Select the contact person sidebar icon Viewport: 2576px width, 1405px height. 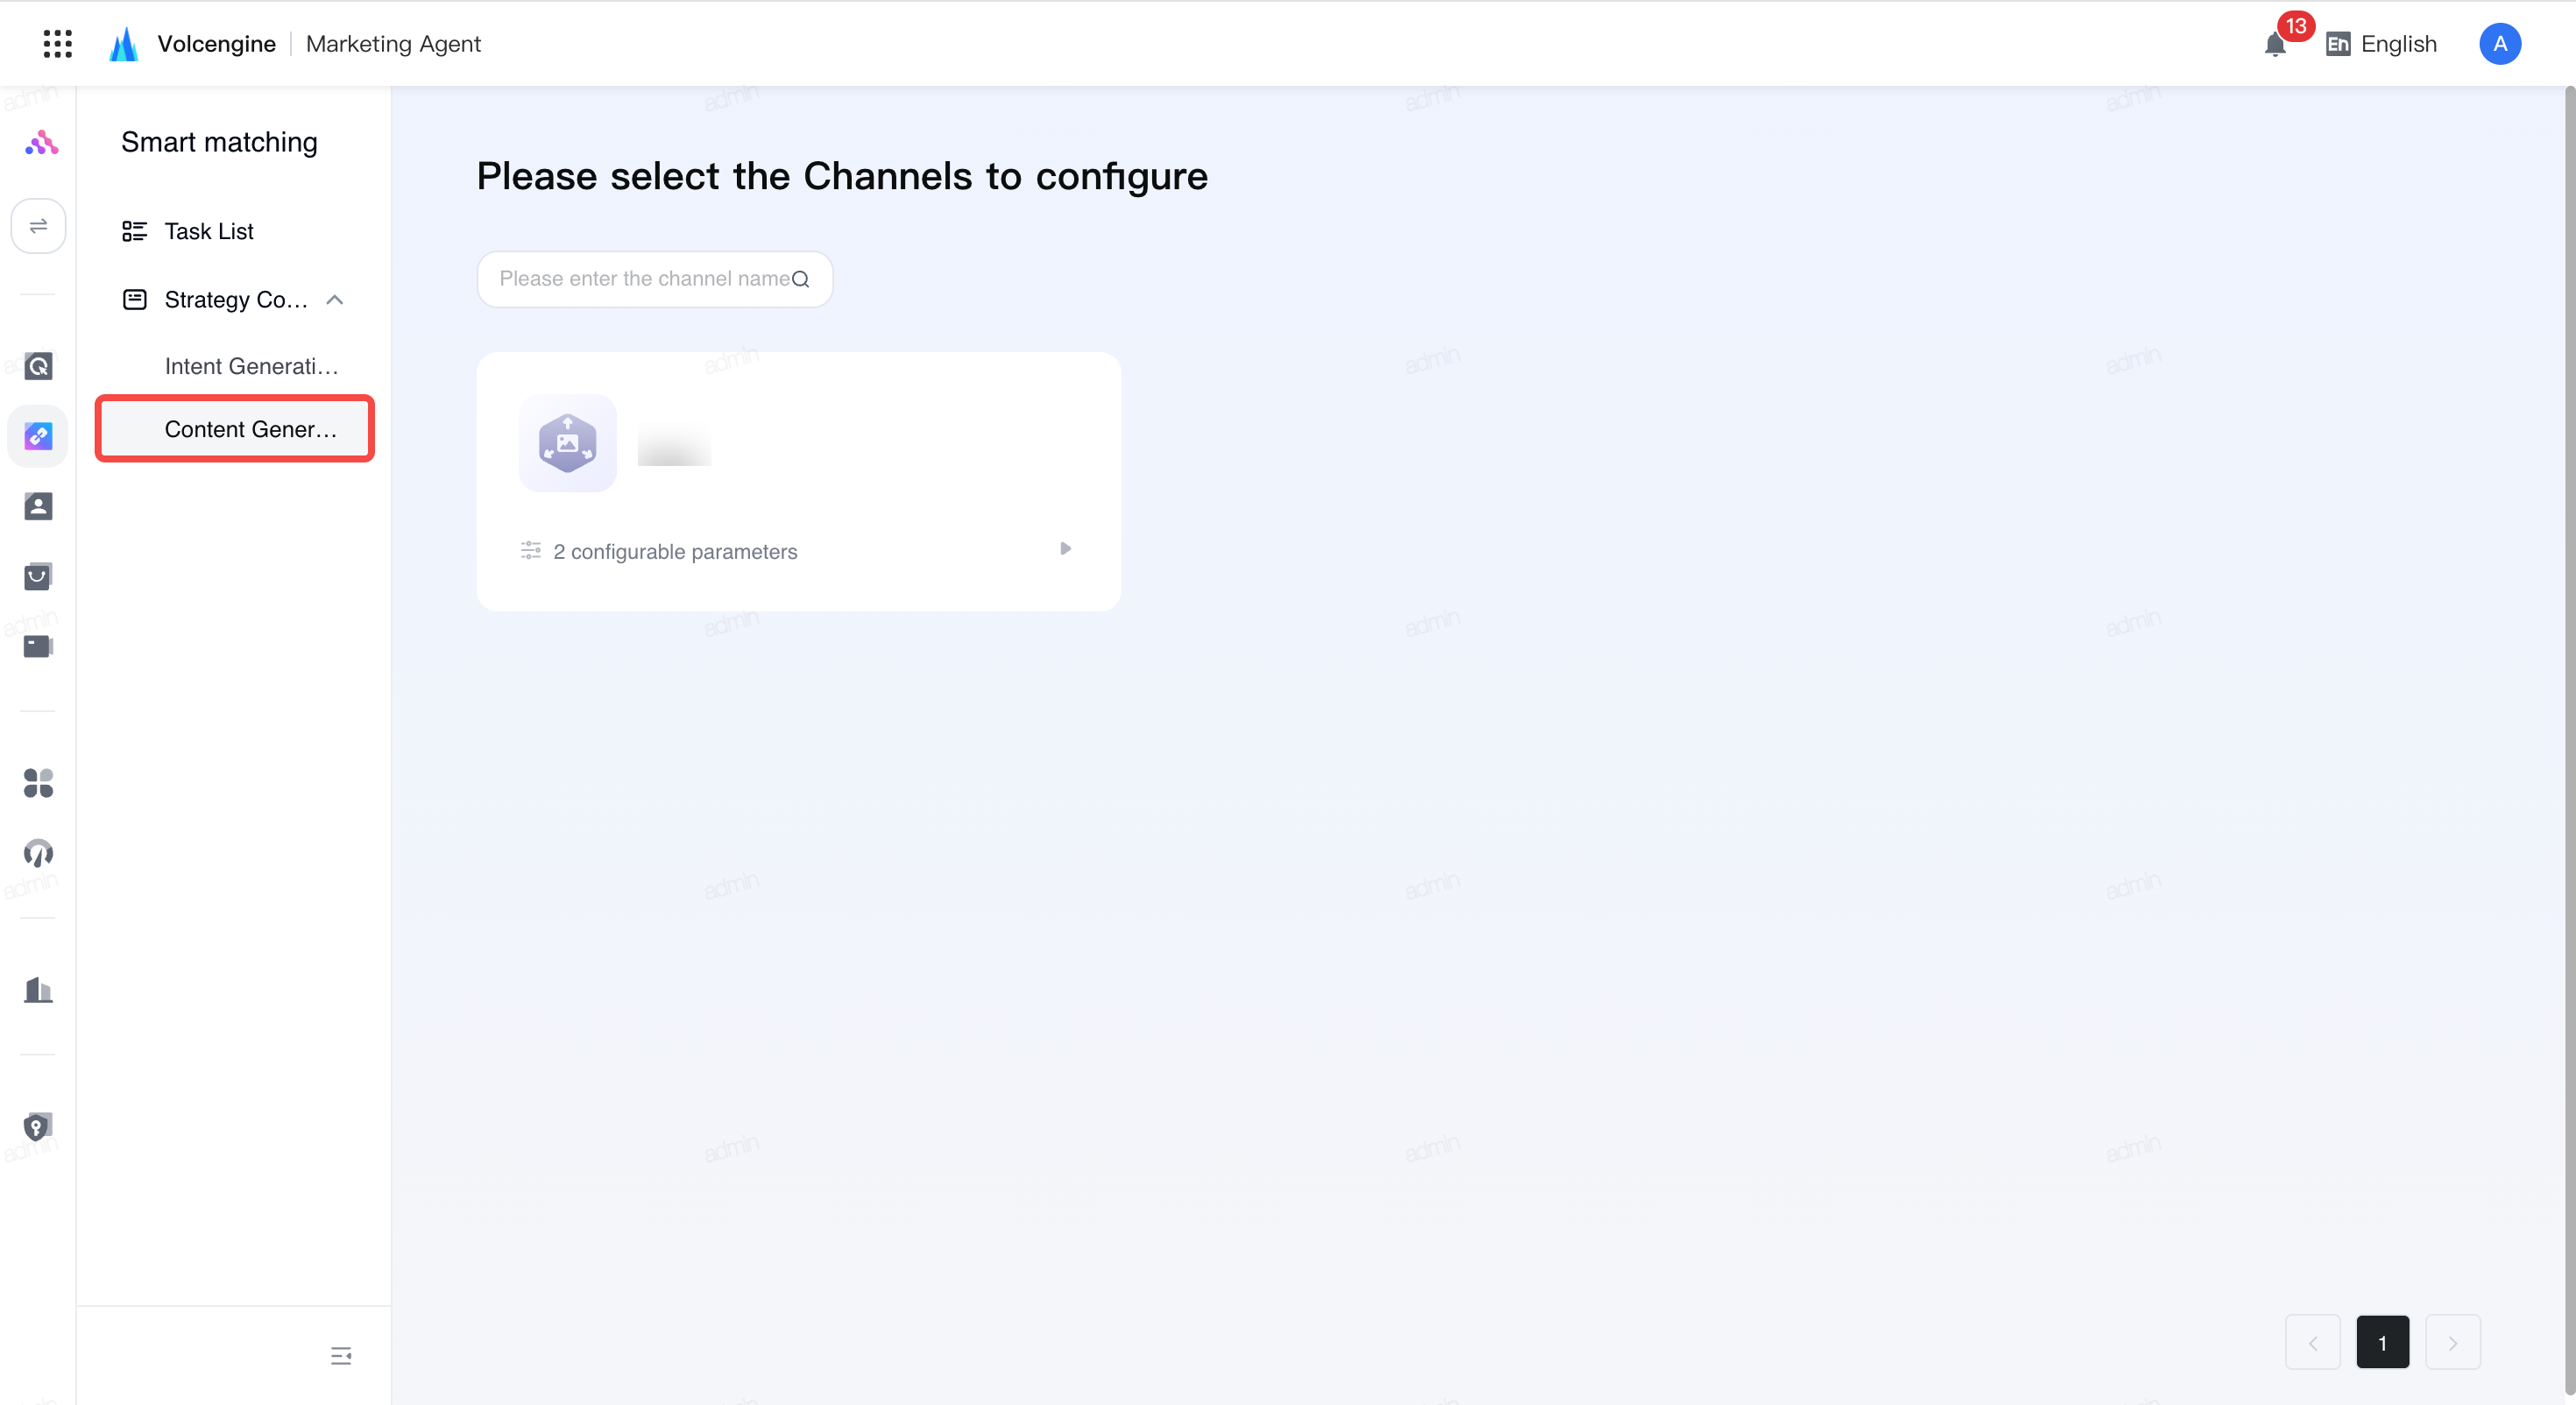(x=38, y=506)
